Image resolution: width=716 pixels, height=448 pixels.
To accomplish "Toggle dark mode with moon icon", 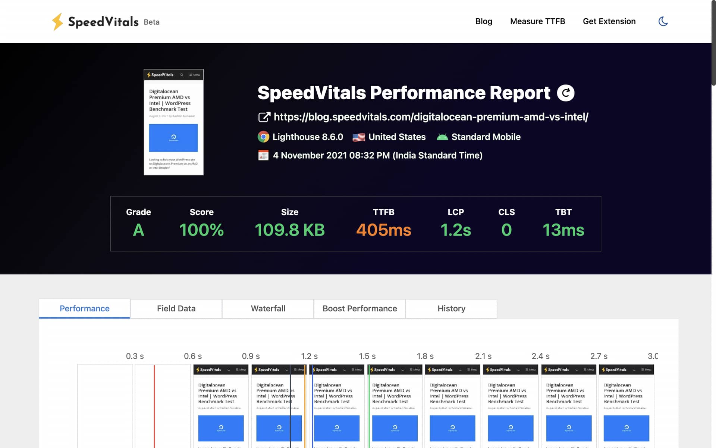I will (663, 21).
